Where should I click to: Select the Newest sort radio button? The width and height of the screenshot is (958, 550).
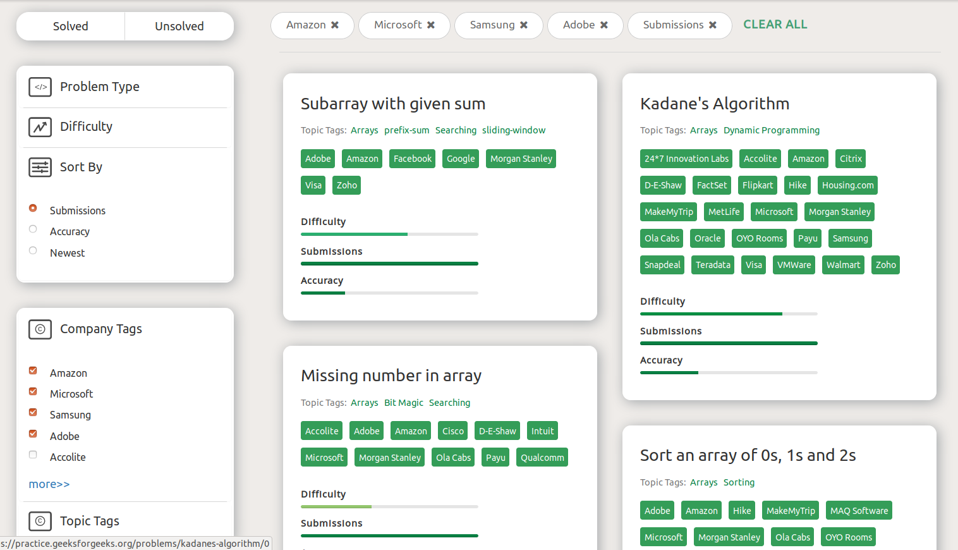coord(33,250)
